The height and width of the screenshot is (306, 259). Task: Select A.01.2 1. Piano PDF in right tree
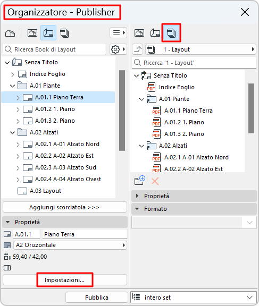pos(184,122)
